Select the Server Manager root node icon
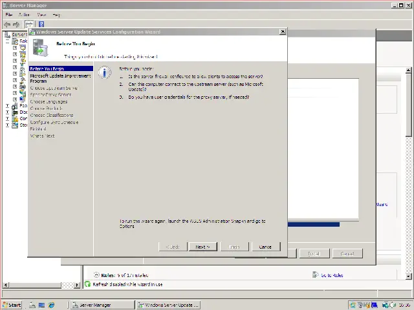The image size is (414, 310). coord(8,34)
